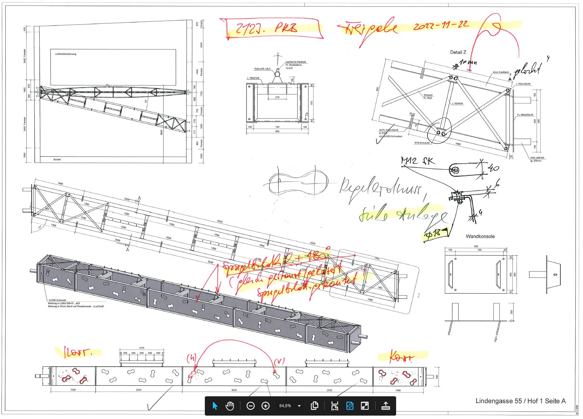Click the zoom in plus button
583x419 pixels.
[x=266, y=406]
